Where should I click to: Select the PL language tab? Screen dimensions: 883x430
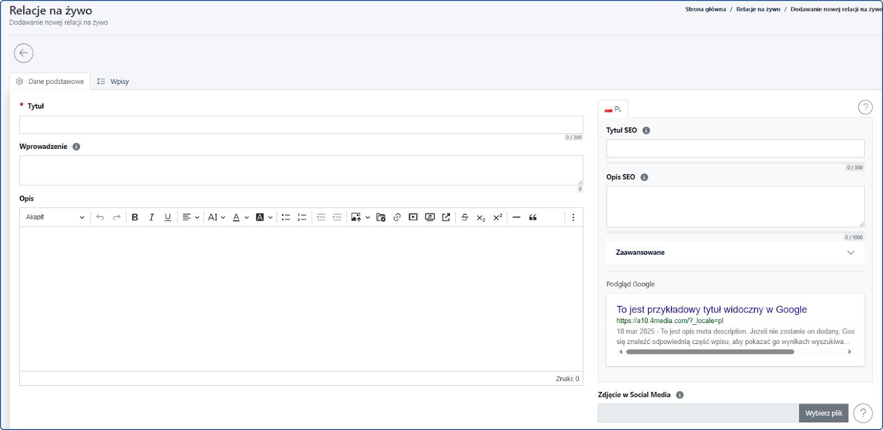[613, 109]
